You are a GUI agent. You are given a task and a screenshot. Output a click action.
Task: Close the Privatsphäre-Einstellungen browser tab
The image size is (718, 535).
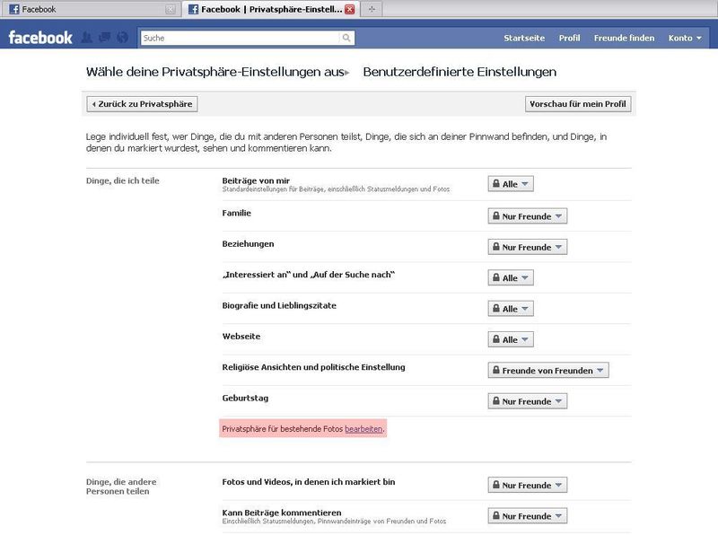point(350,9)
